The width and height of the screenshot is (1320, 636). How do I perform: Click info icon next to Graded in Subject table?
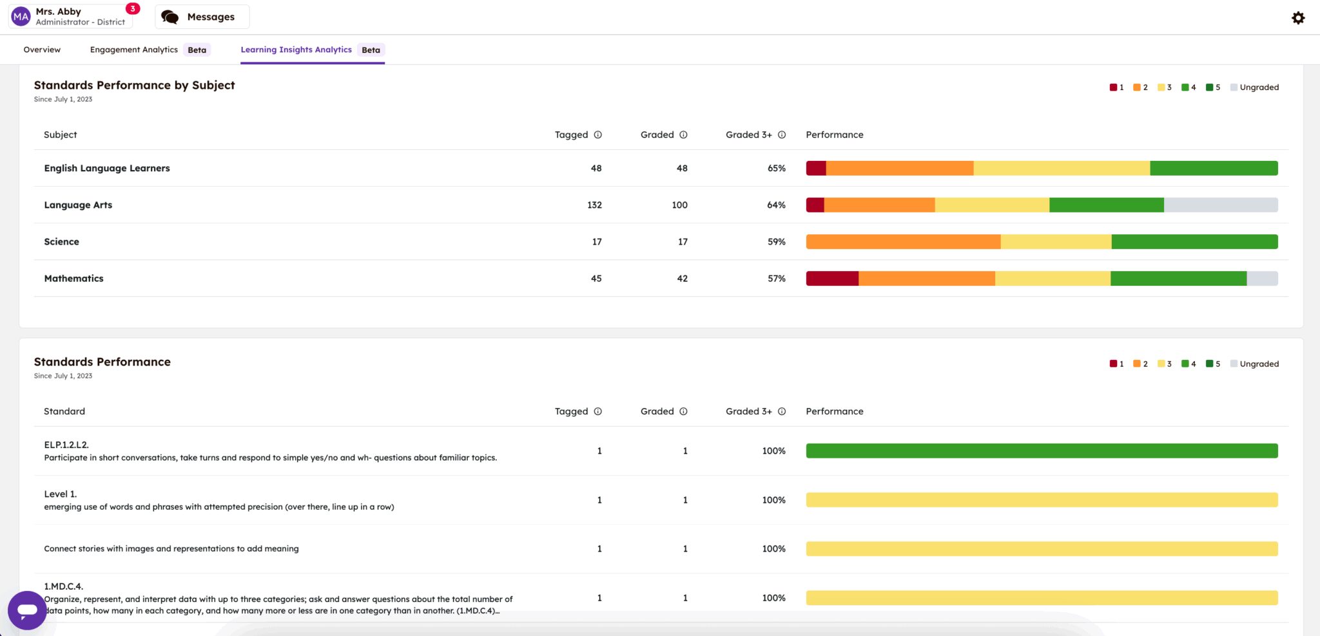683,135
